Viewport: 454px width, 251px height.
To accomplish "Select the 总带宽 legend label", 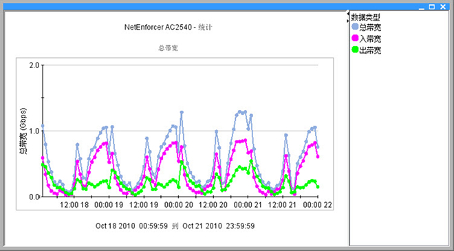I will (x=370, y=28).
